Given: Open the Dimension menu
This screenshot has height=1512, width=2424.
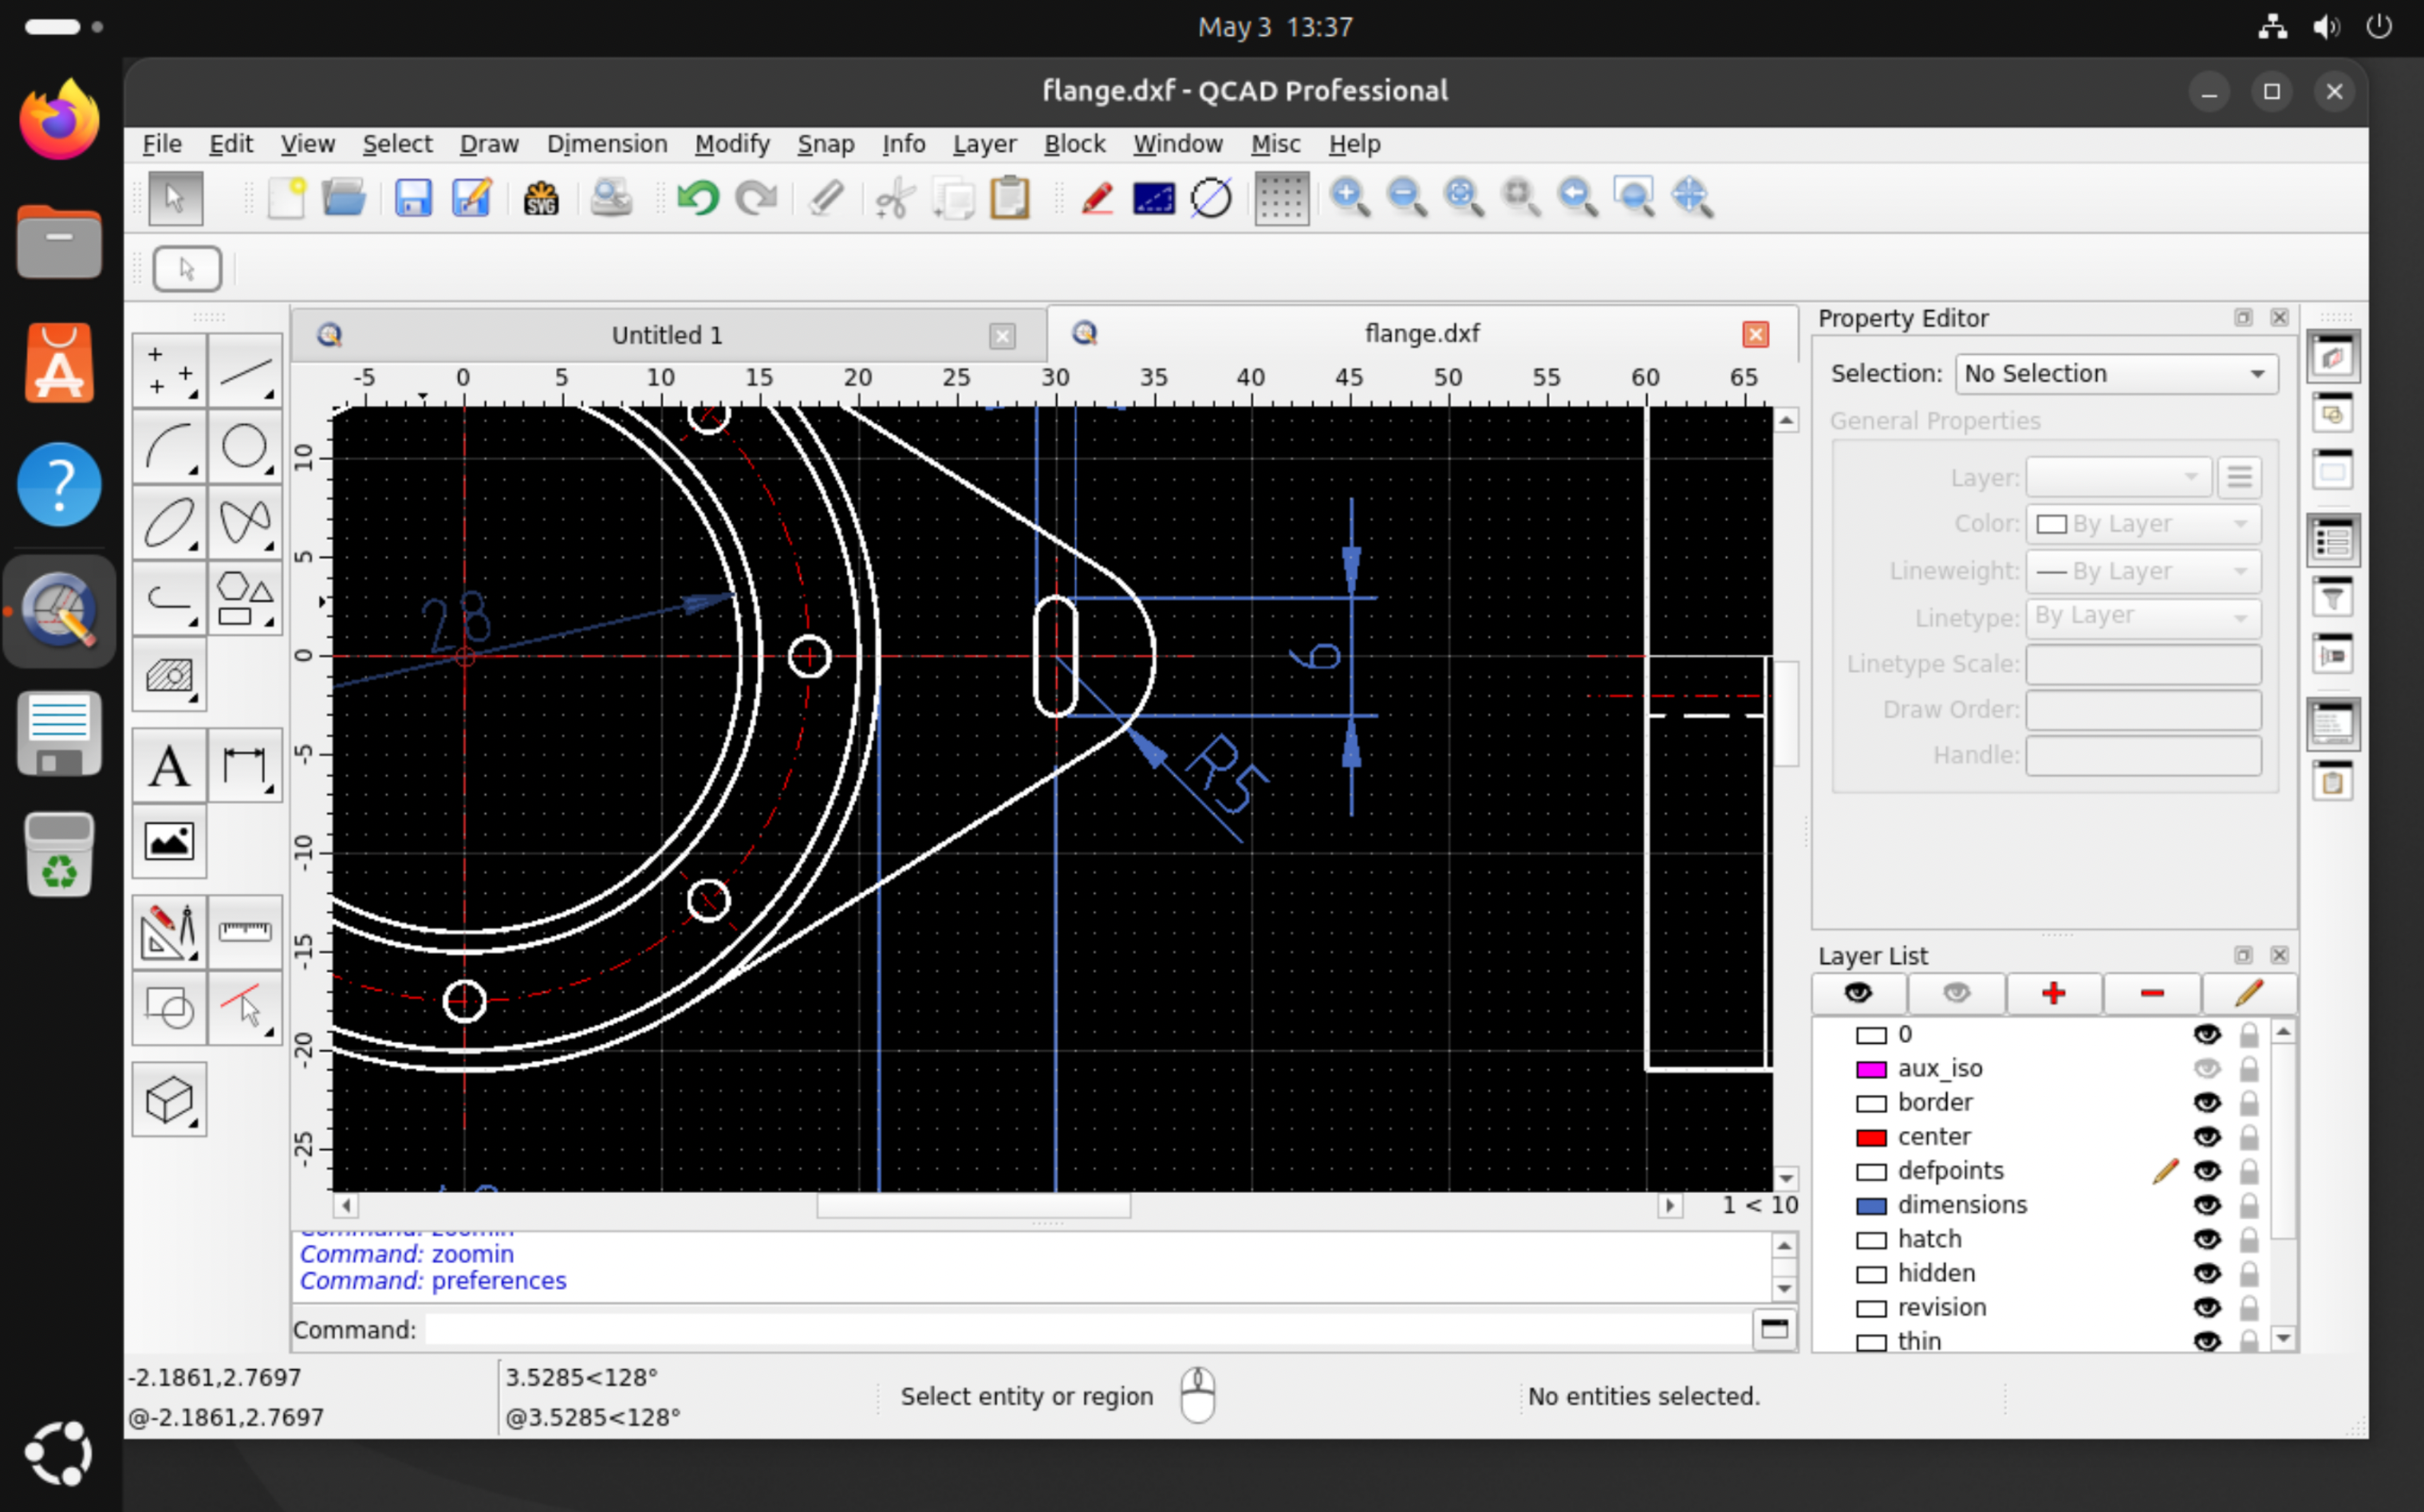Looking at the screenshot, I should tap(607, 144).
